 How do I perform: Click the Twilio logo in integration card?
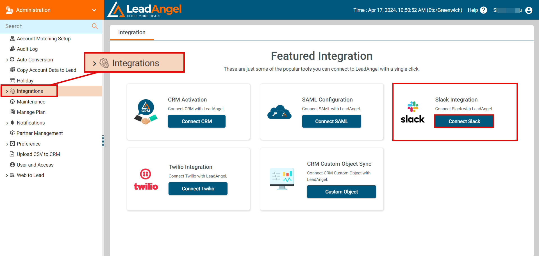146,179
